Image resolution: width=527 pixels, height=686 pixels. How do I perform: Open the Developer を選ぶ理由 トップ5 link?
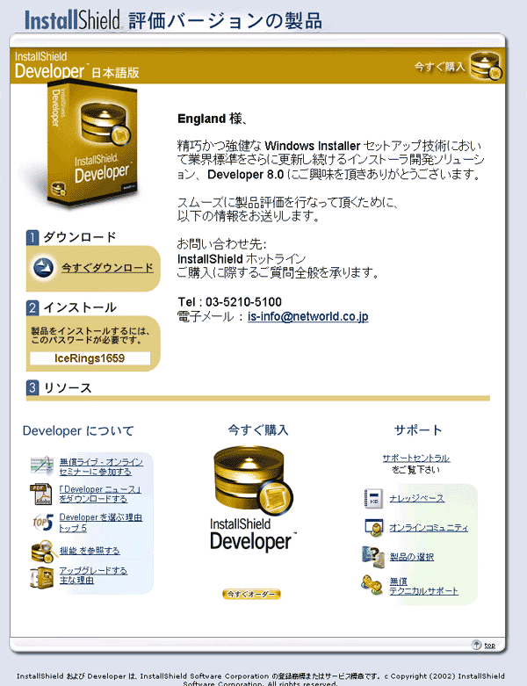coord(101,523)
